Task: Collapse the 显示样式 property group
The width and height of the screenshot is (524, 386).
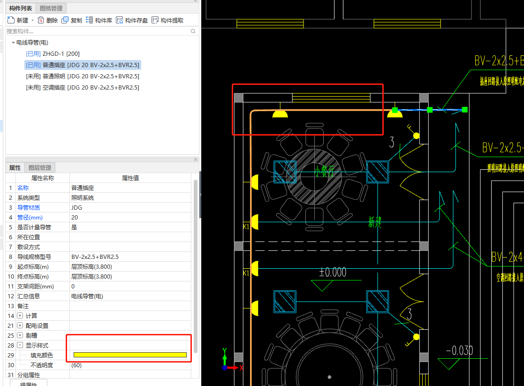Action: coord(20,345)
